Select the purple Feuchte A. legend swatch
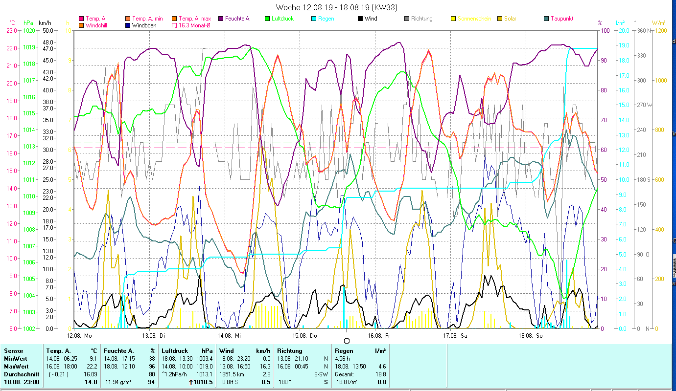 click(221, 19)
